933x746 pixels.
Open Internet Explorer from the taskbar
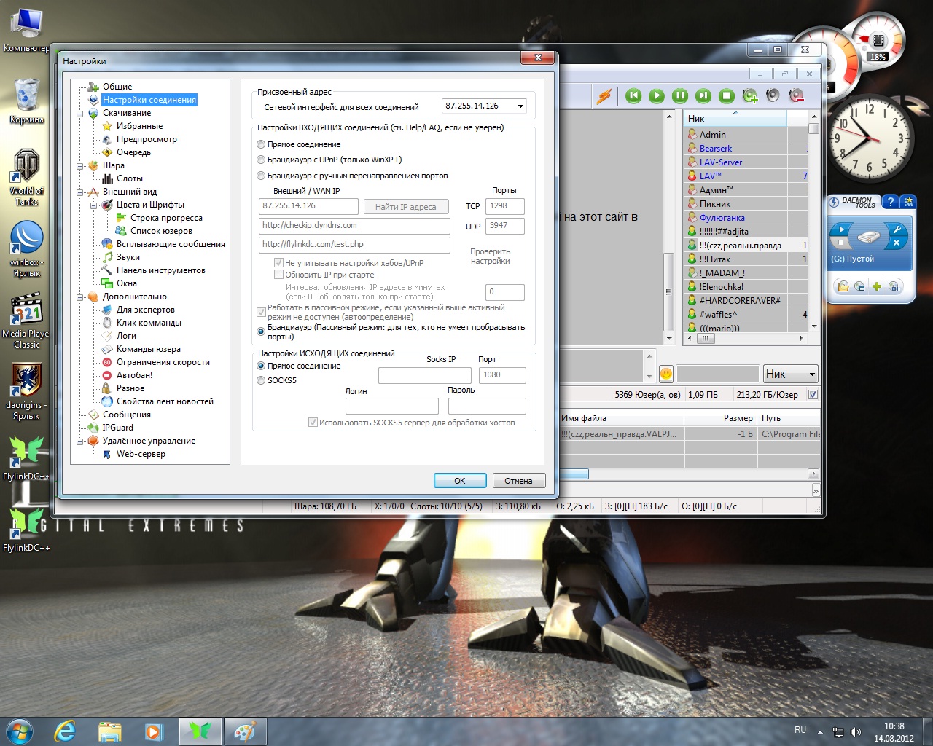(x=65, y=731)
